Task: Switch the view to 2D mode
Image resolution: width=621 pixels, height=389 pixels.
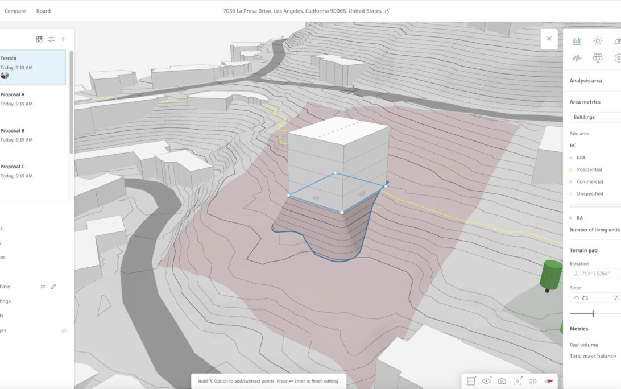Action: point(533,381)
